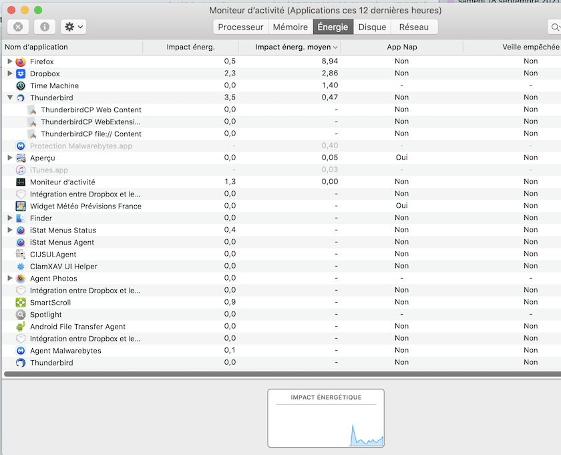The height and width of the screenshot is (455, 561).
Task: Click the Impact Énergétique graph panel
Action: [x=326, y=418]
